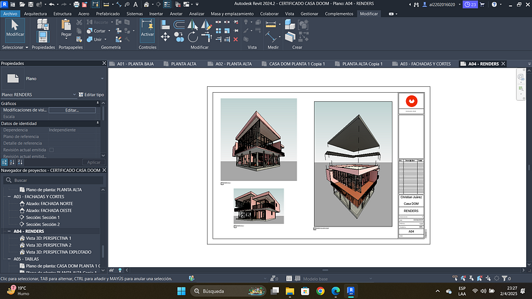Collapse the A04 - RENDERS tree node
This screenshot has height=299, width=532.
pyautogui.click(x=9, y=231)
